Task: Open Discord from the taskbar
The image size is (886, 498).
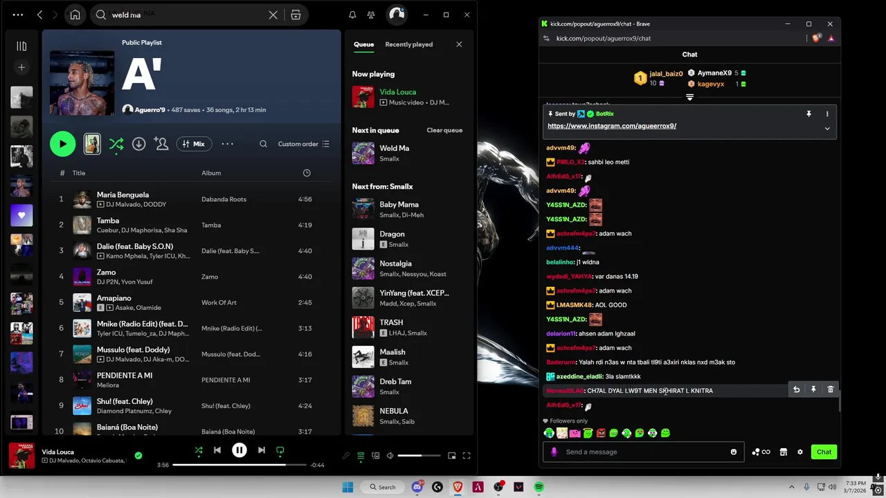Action: (x=417, y=487)
